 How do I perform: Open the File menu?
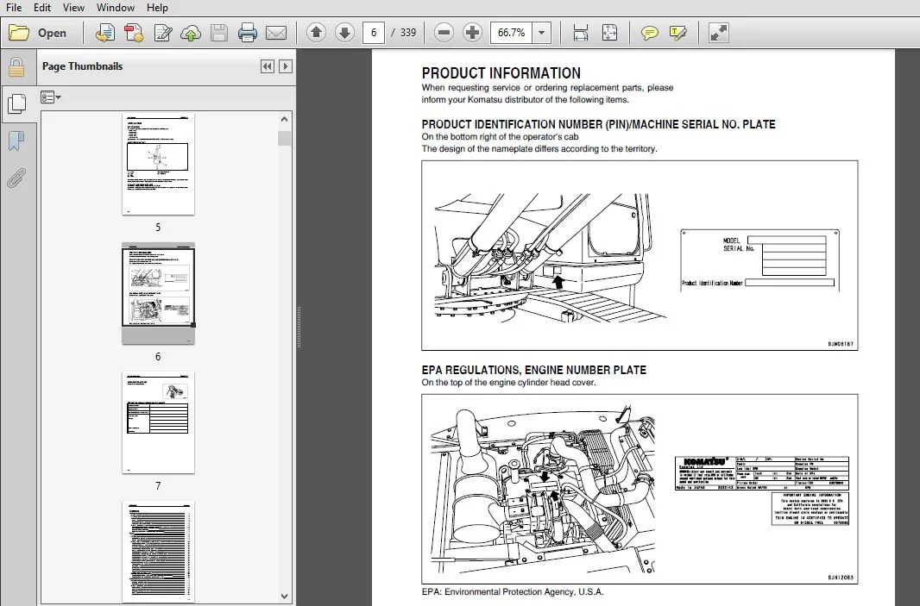point(14,8)
